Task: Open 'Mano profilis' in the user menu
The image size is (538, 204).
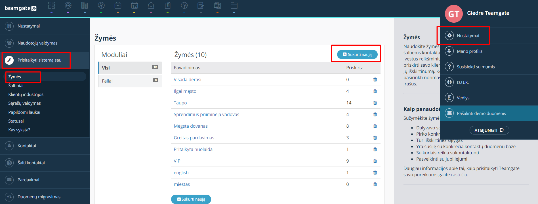Action: (x=489, y=51)
